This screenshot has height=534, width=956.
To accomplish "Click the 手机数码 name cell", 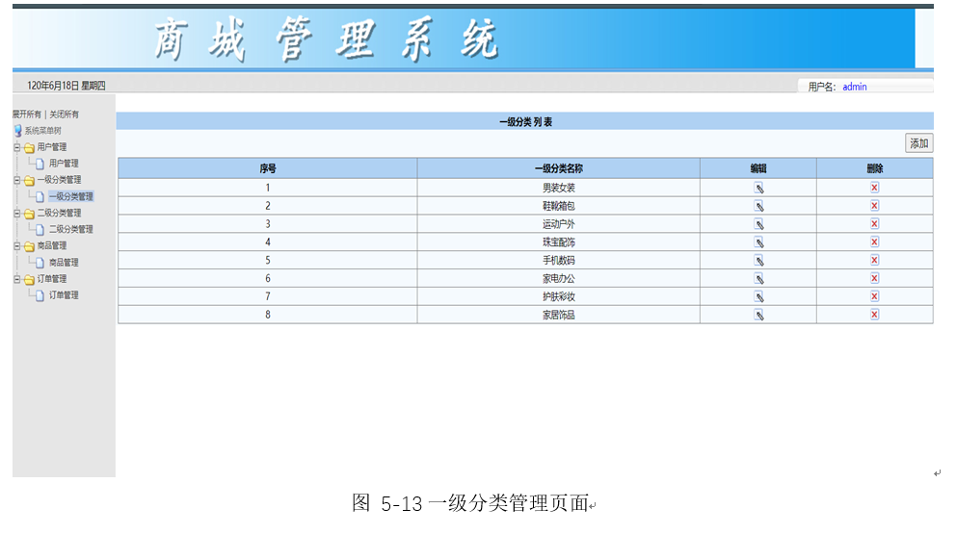I will pyautogui.click(x=559, y=260).
